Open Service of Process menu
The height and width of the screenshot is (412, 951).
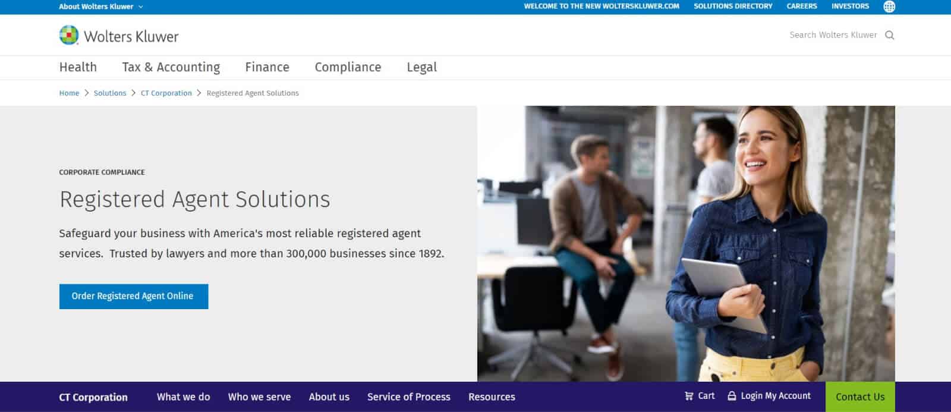409,397
